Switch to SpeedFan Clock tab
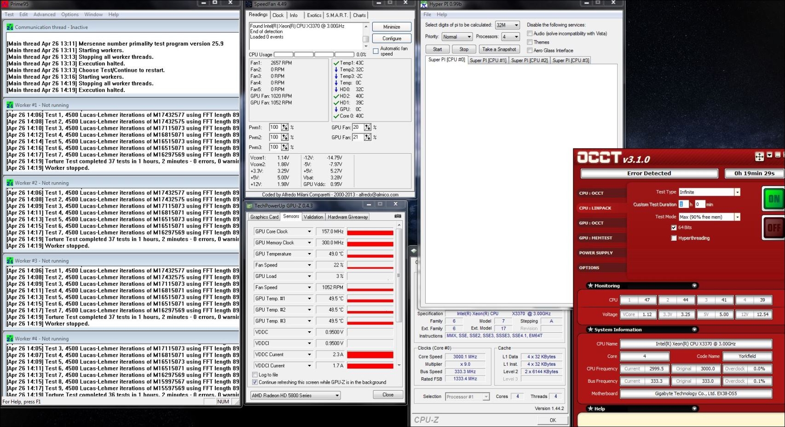This screenshot has width=785, height=427. [278, 15]
